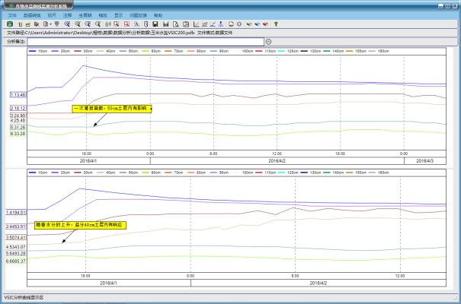
Task: Click the black-and-white circular toolbar icon
Action: 231,24
